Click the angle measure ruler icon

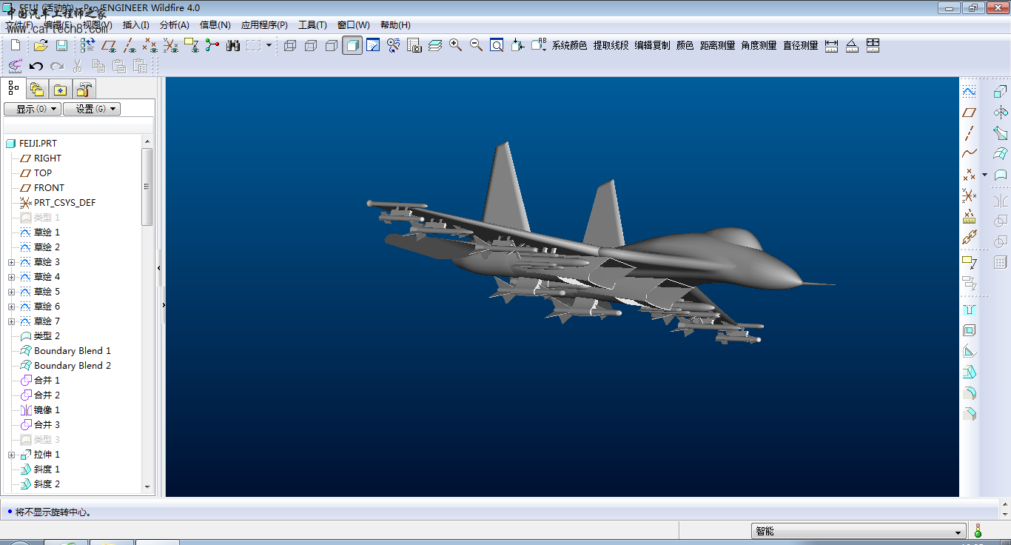pyautogui.click(x=852, y=46)
